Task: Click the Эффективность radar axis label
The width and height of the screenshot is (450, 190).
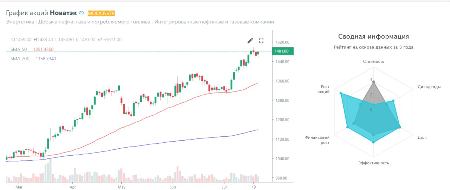Action: pos(374,163)
